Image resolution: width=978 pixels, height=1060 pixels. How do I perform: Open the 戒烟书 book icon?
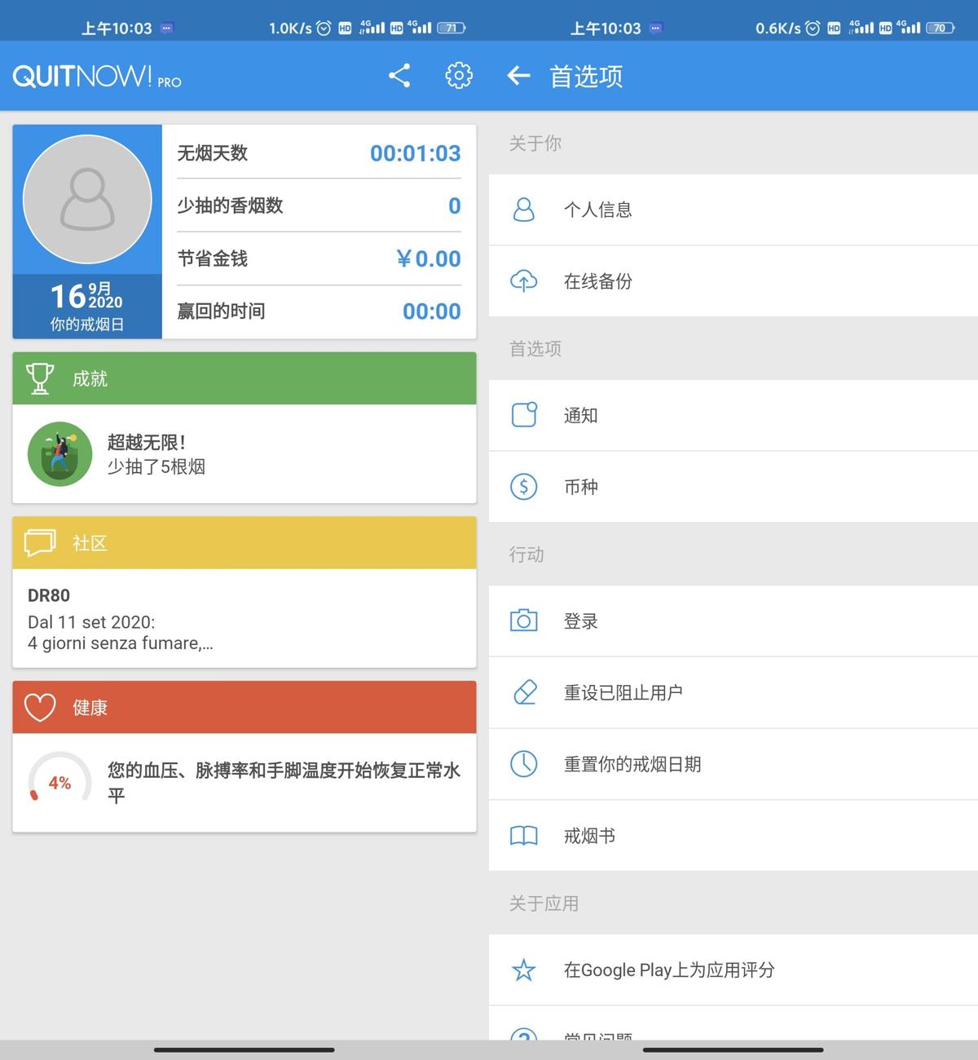(x=524, y=836)
